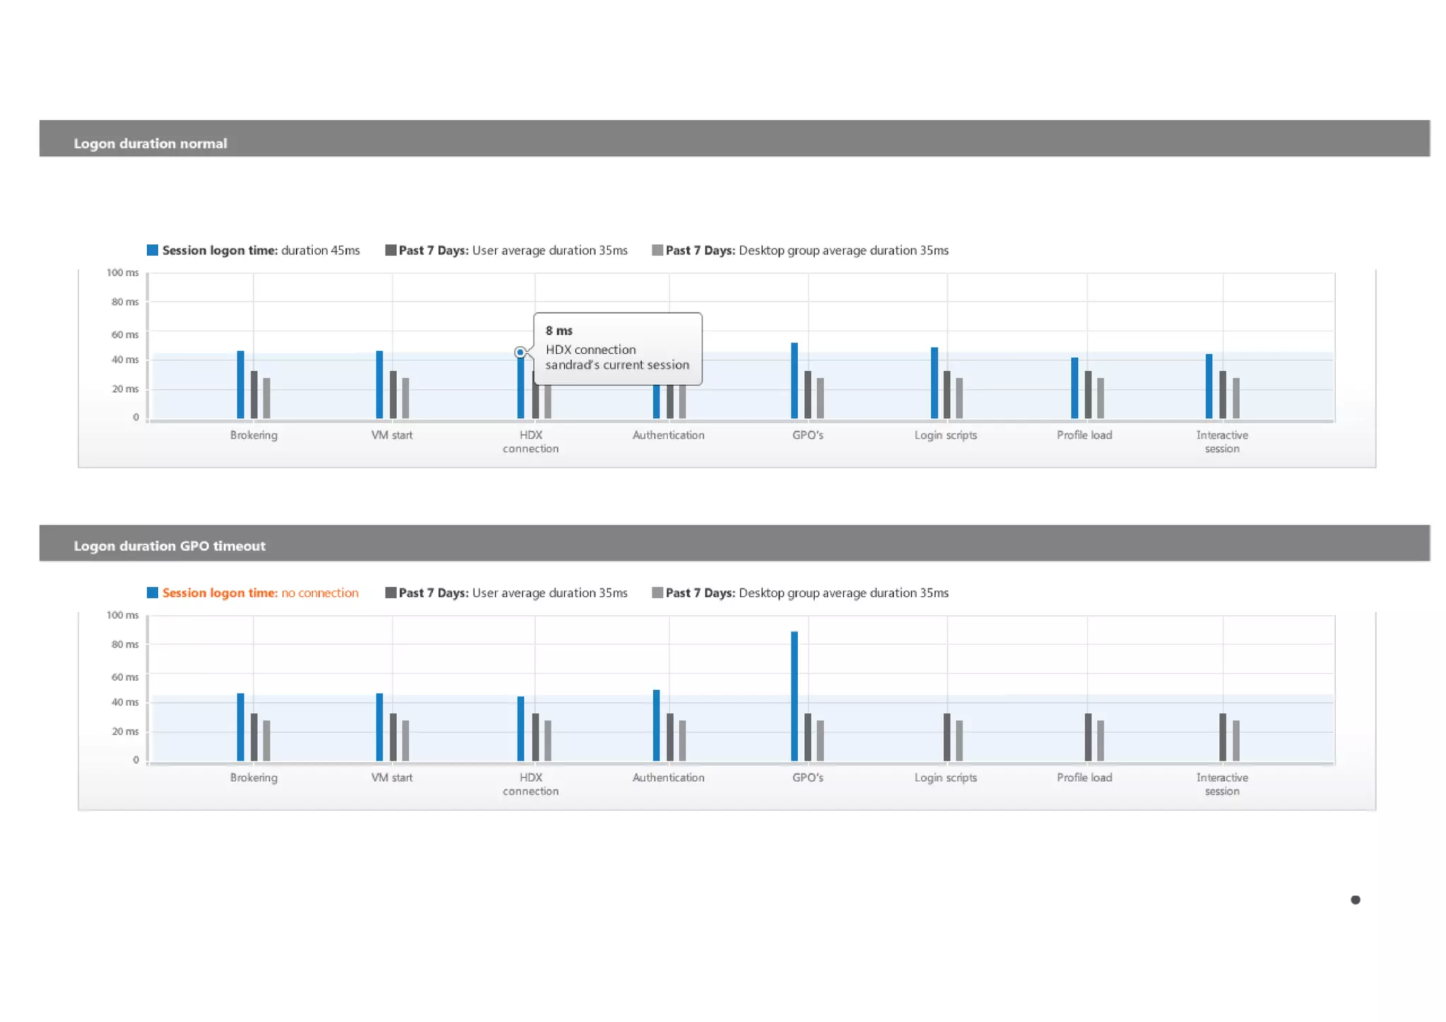Click blue GPO's bar in normal chart
This screenshot has width=1446, height=1022.
click(794, 381)
